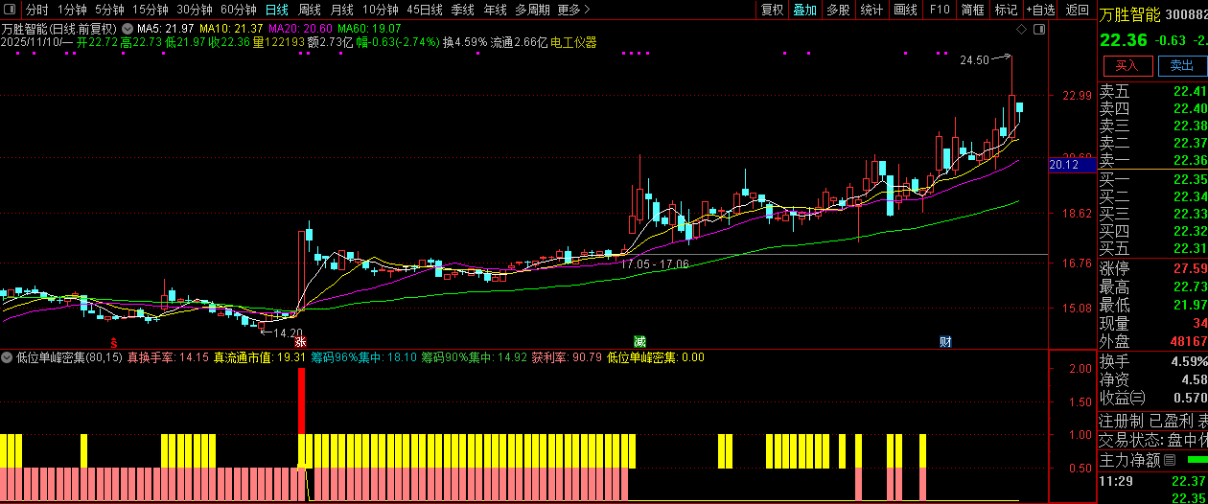Expand the 低位单峰密集 indicator dropdown arrow

(x=7, y=357)
